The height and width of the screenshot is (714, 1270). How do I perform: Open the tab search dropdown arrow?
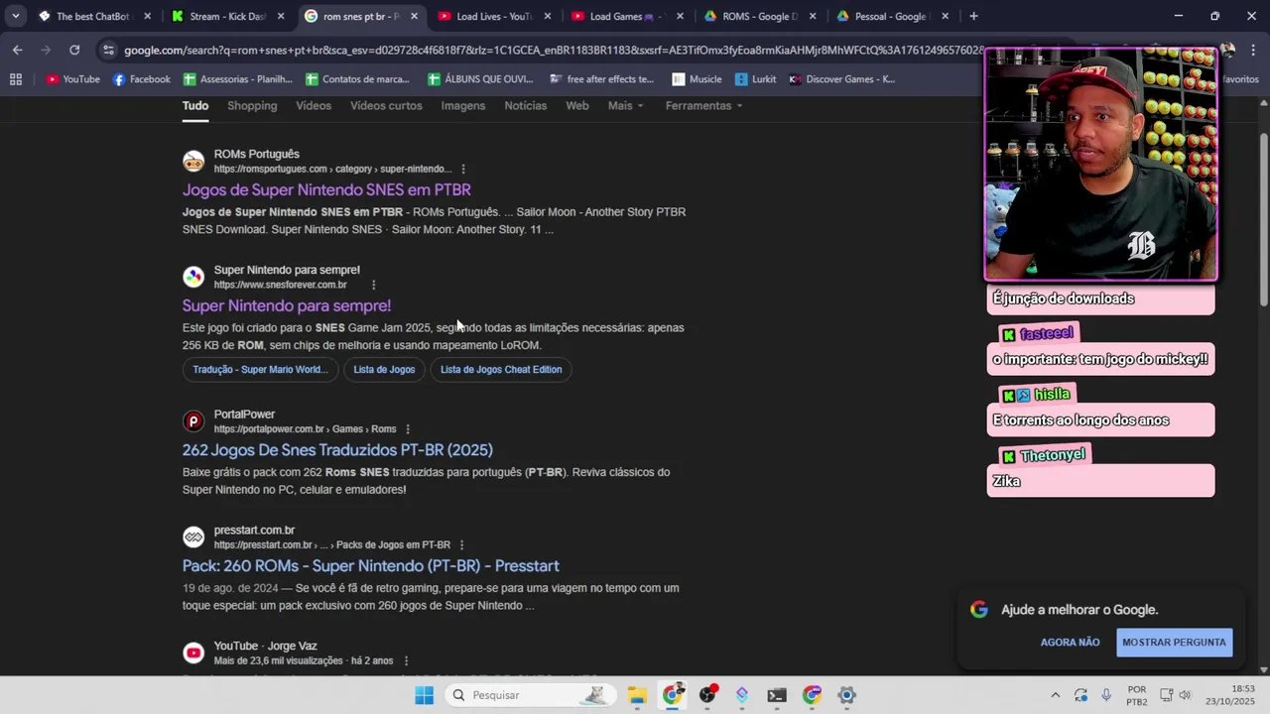pyautogui.click(x=15, y=16)
